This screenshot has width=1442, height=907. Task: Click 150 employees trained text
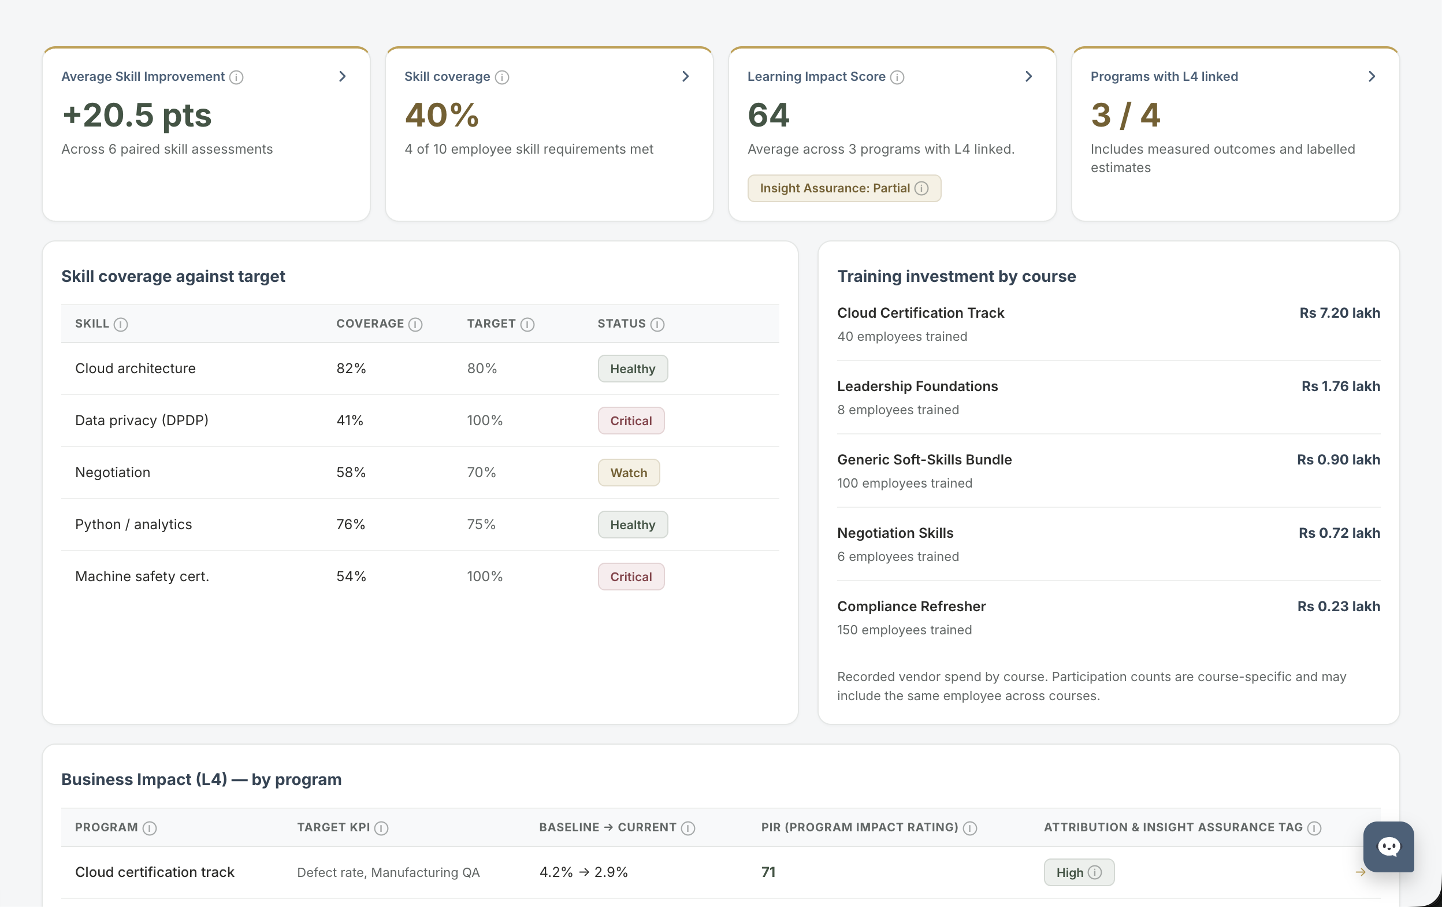[x=904, y=630]
